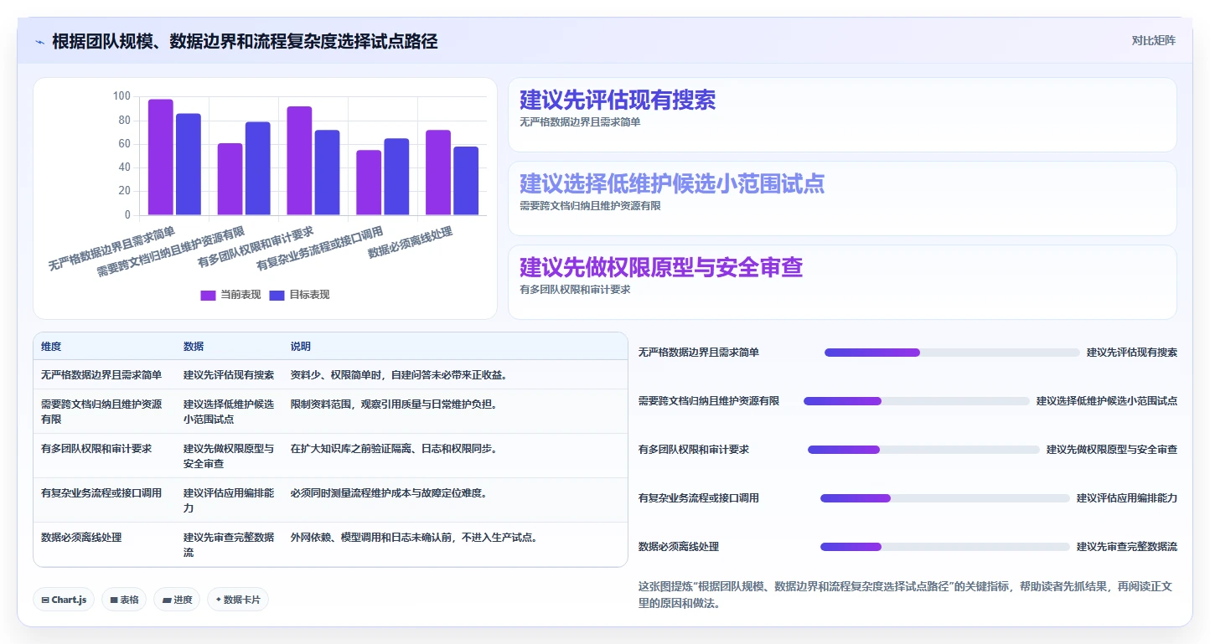Click the chart x-axis label 数据必须离线处理

pos(411,243)
